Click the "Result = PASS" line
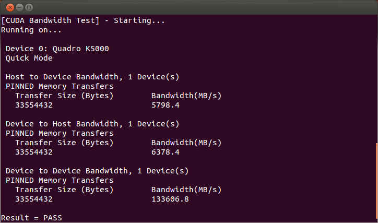 pos(31,217)
